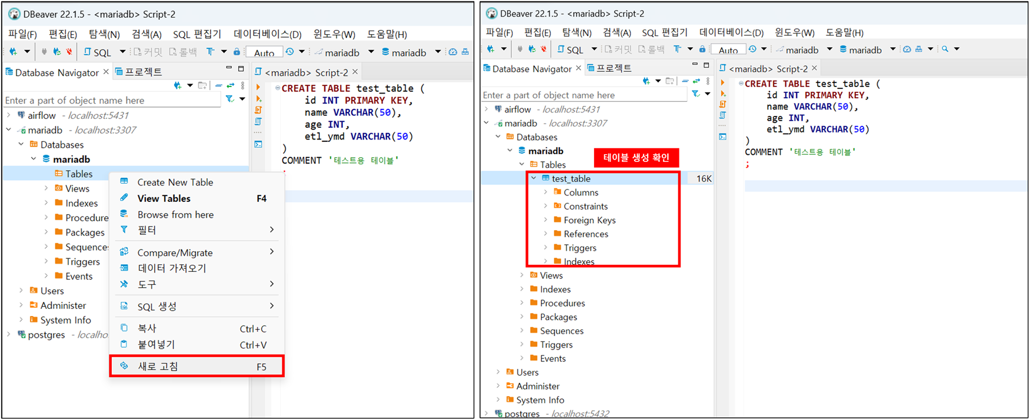The image size is (1030, 419).
Task: Click Collapse All icon in left window navigator toolbar
Action: click(x=219, y=86)
